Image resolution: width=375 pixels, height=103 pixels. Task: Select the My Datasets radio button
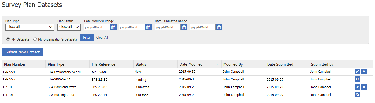pos(8,39)
